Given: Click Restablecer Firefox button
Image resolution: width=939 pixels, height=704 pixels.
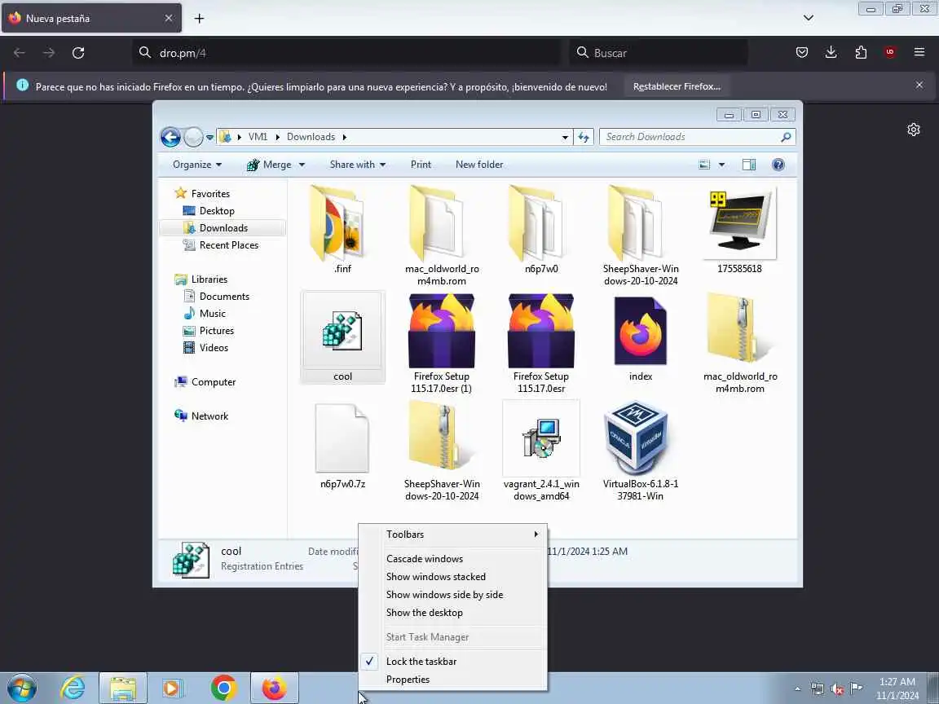Looking at the screenshot, I should (677, 87).
